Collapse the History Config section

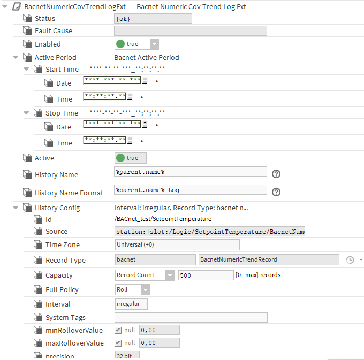tap(16, 208)
